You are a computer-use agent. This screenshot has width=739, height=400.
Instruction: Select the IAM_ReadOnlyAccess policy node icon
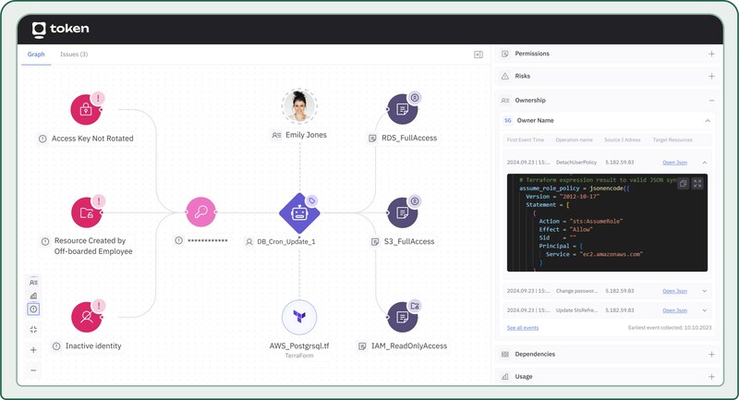402,317
